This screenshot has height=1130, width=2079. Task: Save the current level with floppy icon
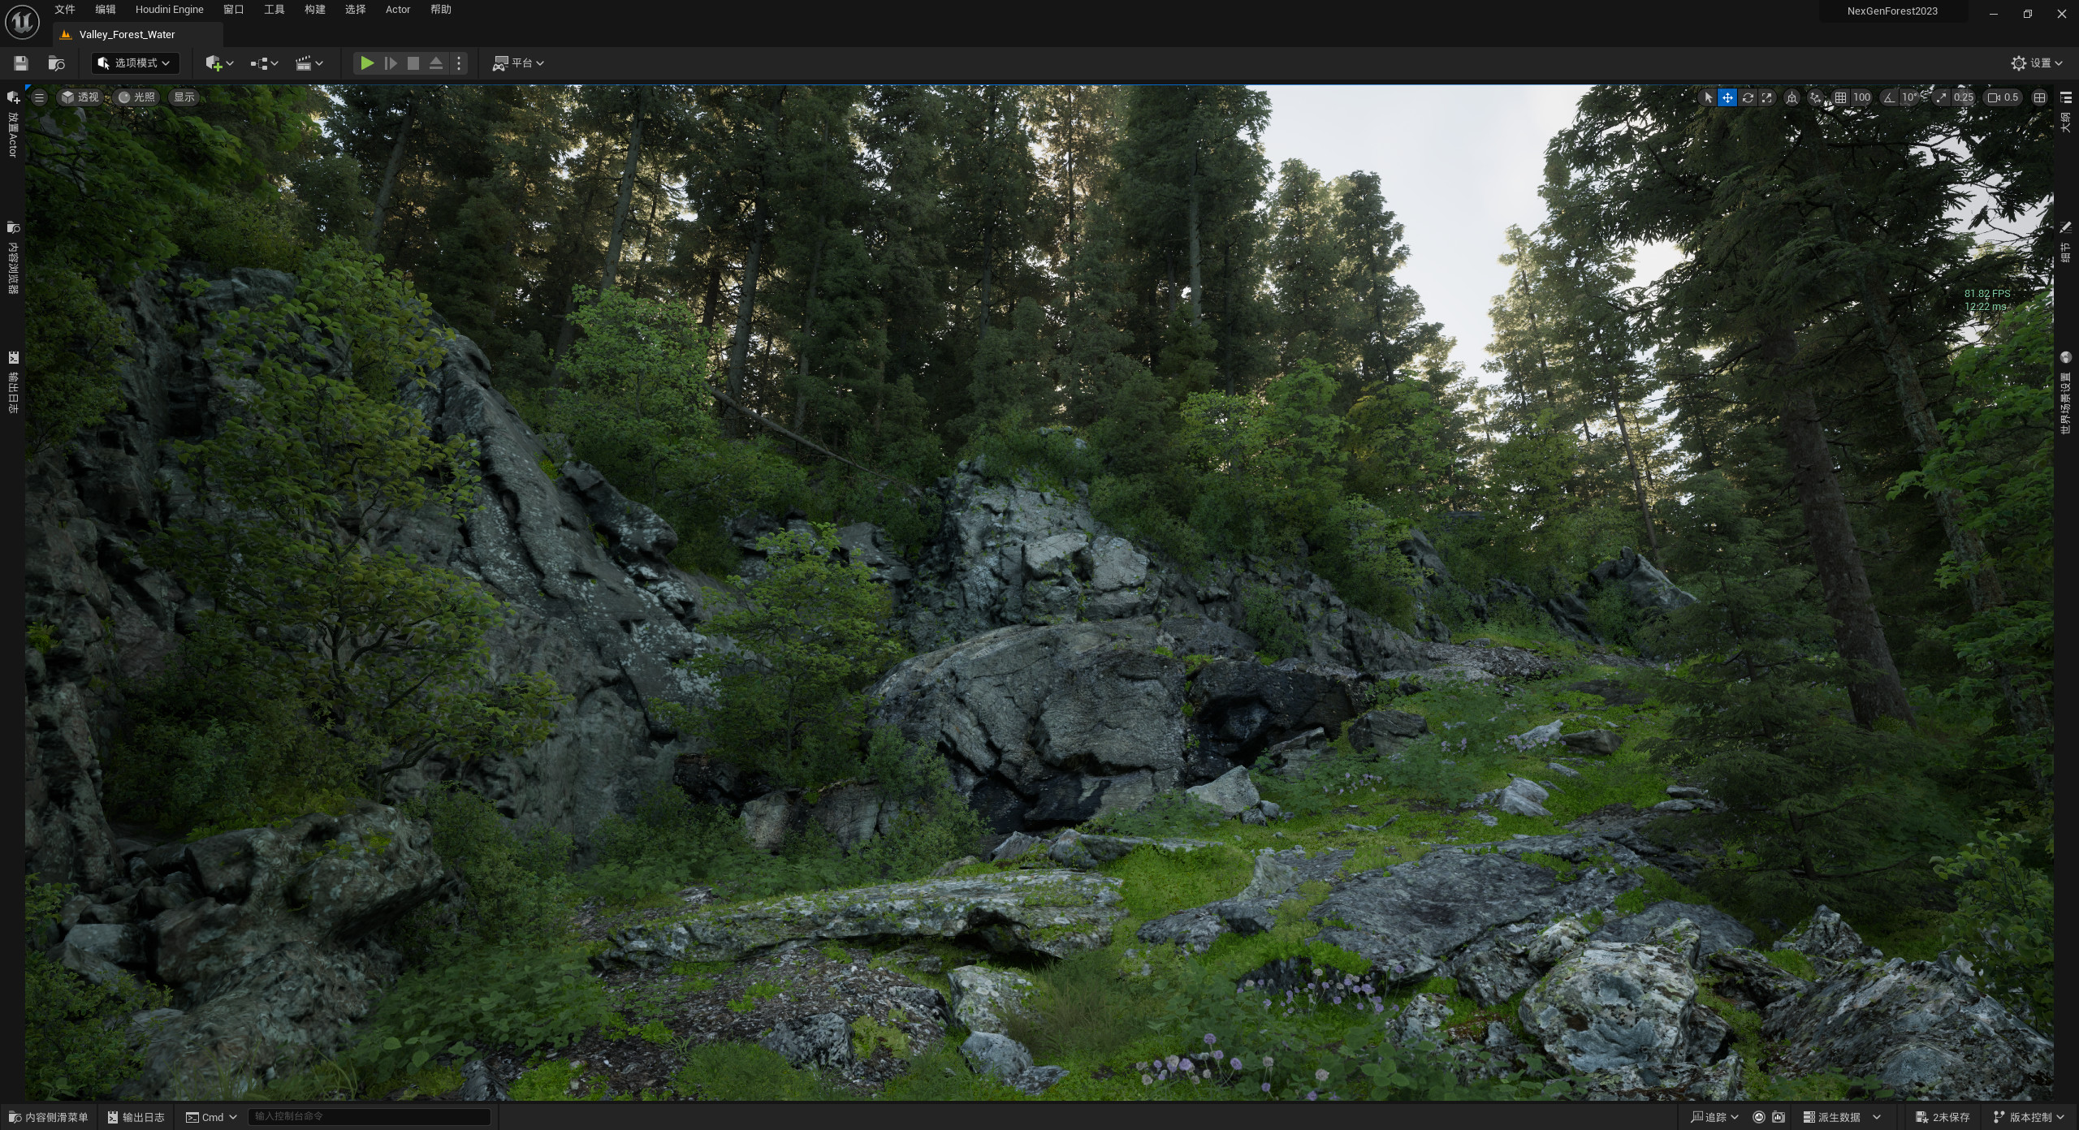click(21, 63)
